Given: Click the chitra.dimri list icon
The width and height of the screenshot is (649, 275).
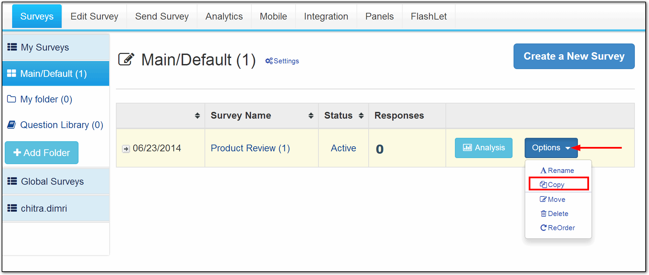Looking at the screenshot, I should click(x=12, y=208).
